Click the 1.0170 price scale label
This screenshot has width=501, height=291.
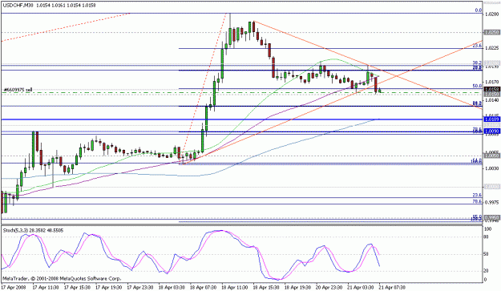[491, 82]
